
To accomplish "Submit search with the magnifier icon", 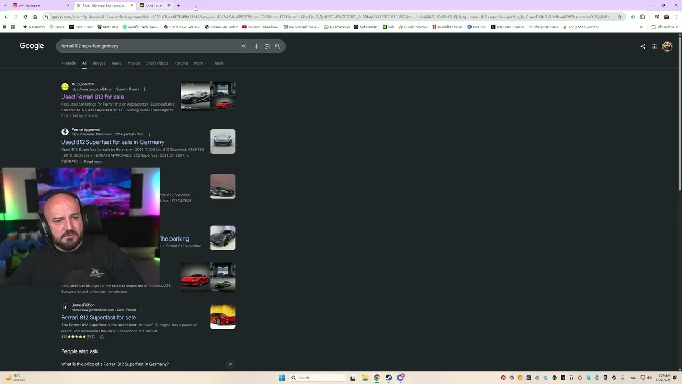I will pyautogui.click(x=278, y=46).
